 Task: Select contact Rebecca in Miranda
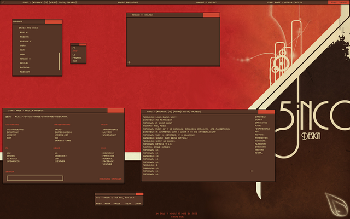pos(25,72)
